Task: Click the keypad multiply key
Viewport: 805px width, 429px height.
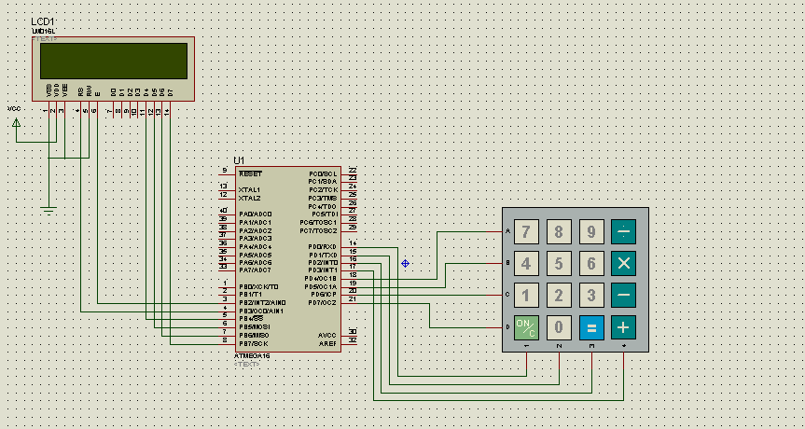Action: click(x=623, y=264)
